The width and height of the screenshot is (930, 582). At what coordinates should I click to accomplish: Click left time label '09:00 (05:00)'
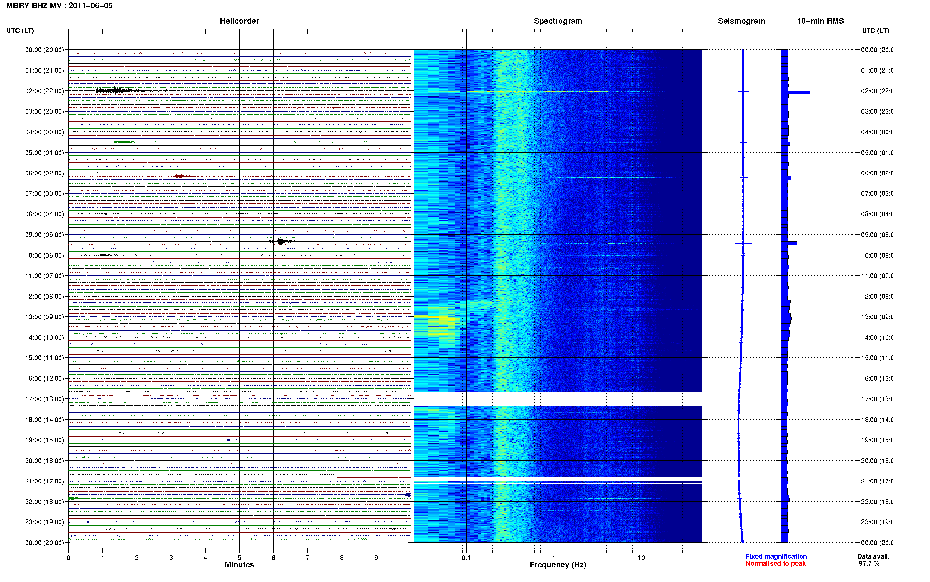point(44,235)
